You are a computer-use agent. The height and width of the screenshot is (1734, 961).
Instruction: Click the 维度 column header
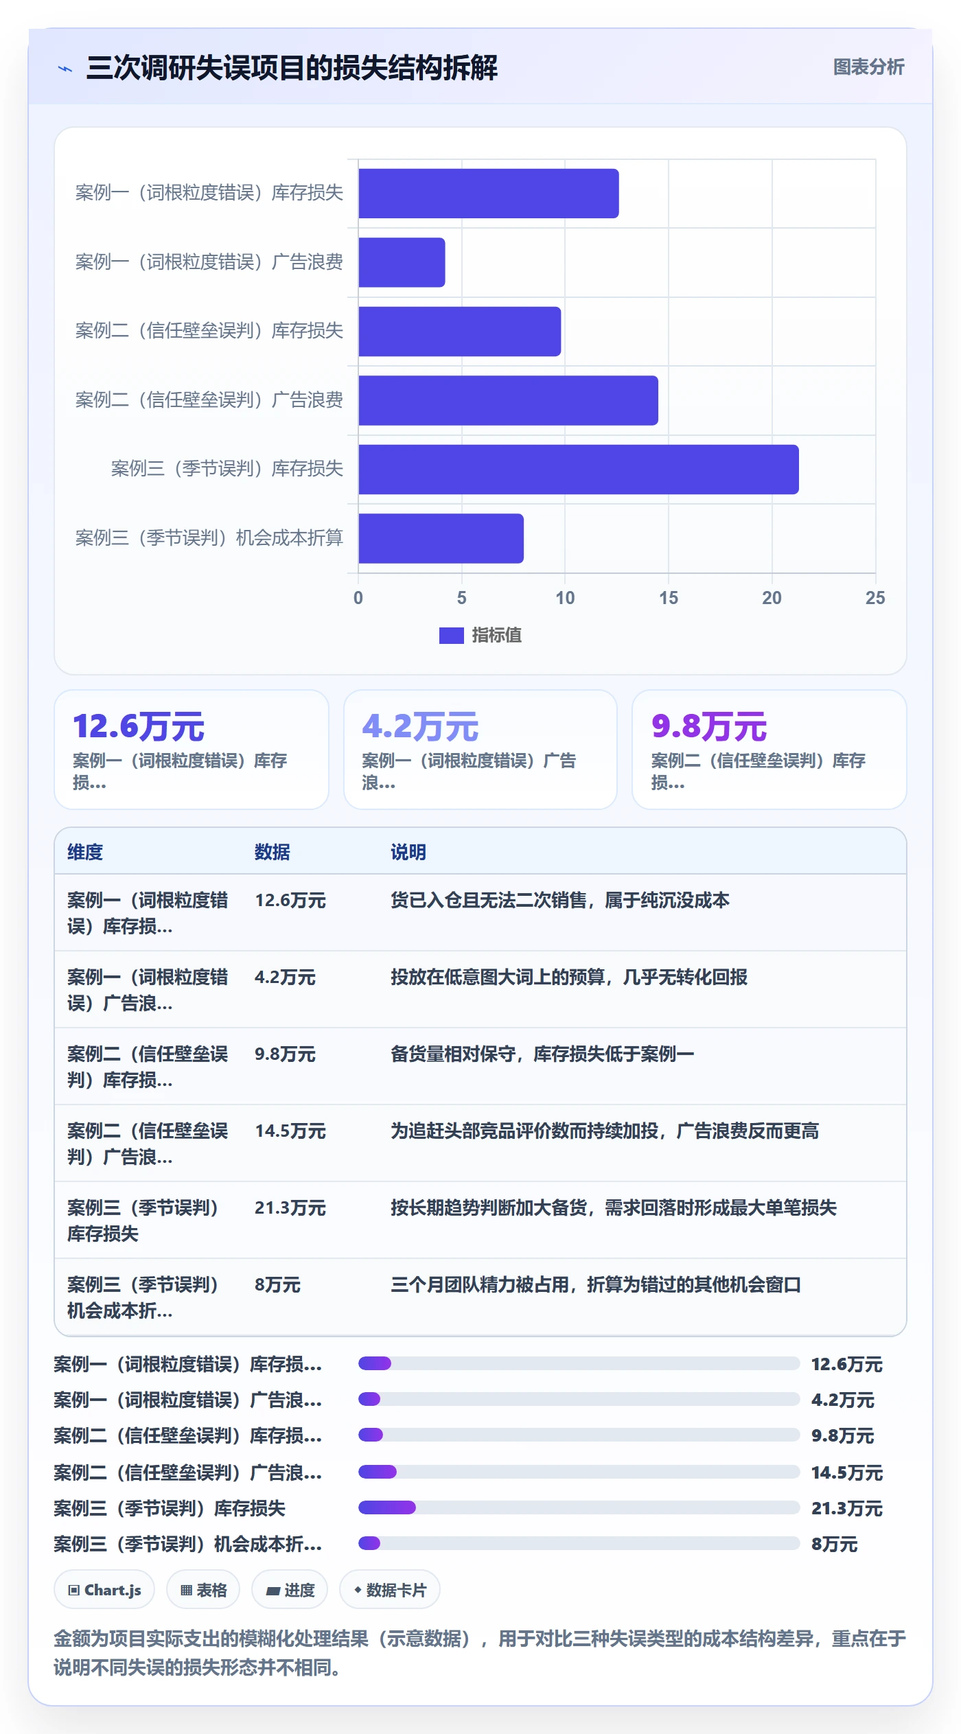click(x=85, y=852)
